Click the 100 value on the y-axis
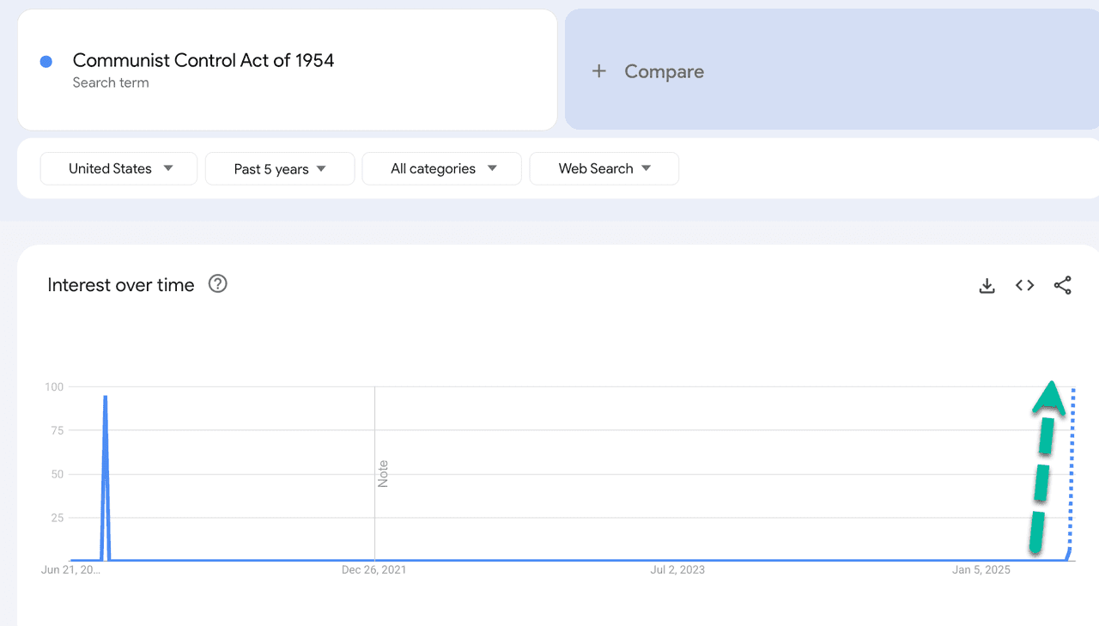 tap(54, 387)
